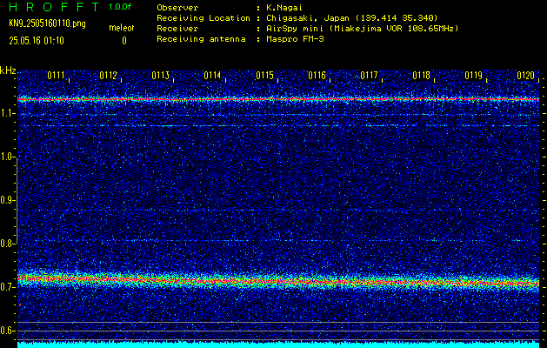Click the 0.7 frequency axis label
The image size is (547, 348).
(x=7, y=287)
